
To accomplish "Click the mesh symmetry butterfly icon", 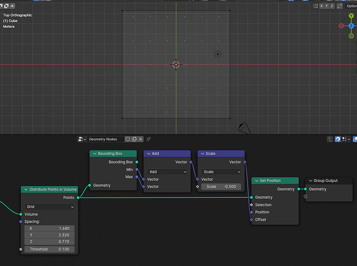I will (315, 6).
